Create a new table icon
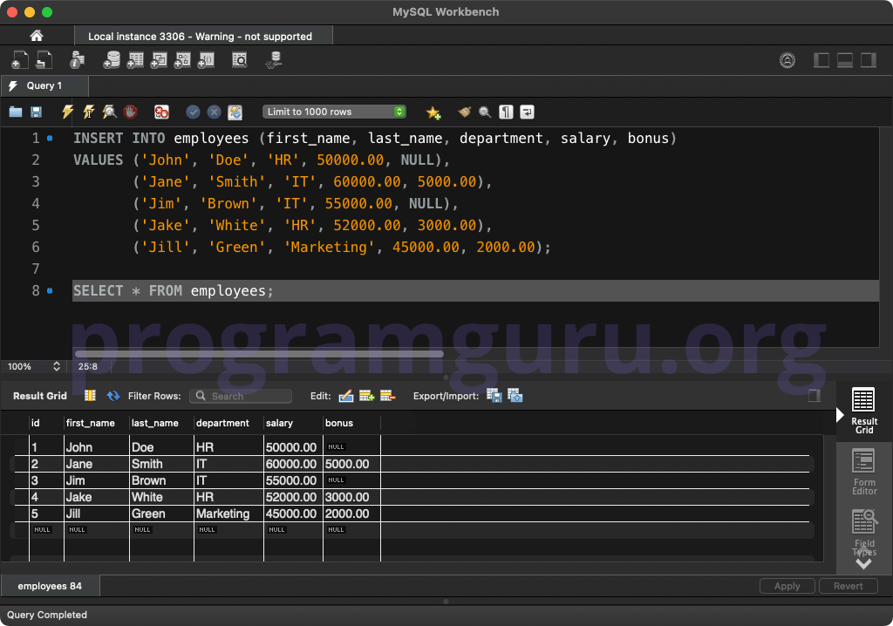The width and height of the screenshot is (893, 626). [135, 60]
